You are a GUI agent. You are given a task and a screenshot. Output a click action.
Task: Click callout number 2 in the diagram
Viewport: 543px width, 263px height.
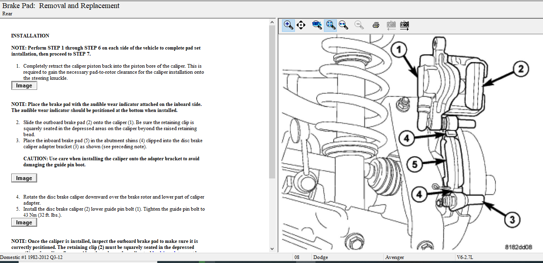tap(520, 69)
